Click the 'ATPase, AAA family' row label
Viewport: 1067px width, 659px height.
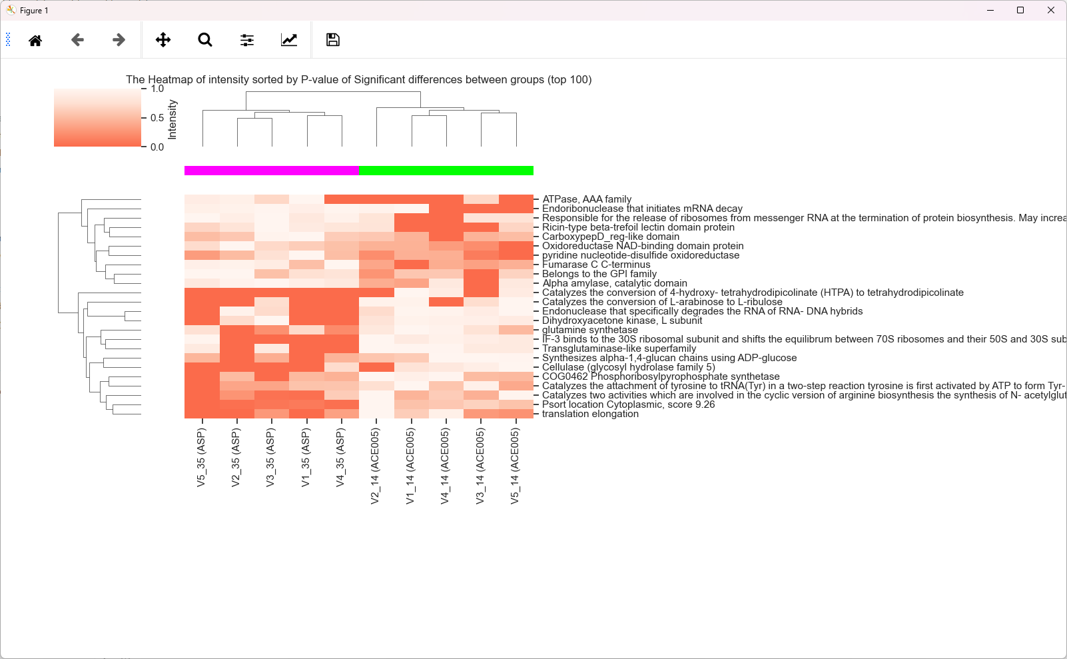(587, 199)
